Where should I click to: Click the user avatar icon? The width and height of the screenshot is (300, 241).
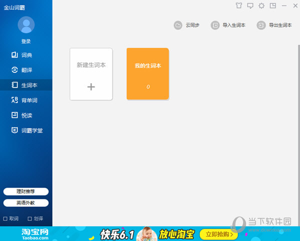point(26,25)
